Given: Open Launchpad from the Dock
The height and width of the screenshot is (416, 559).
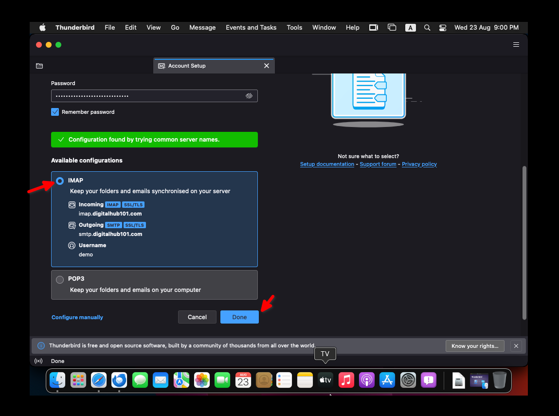Looking at the screenshot, I should click(x=78, y=380).
